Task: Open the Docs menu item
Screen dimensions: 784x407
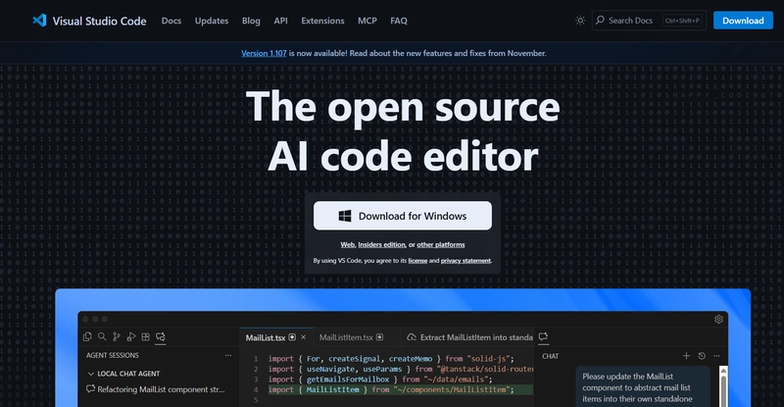Action: point(171,21)
